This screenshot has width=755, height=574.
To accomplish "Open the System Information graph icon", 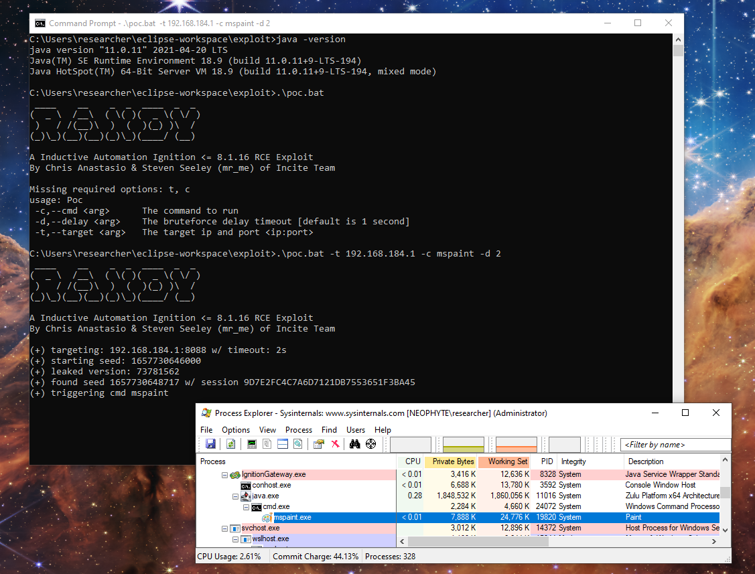I will pyautogui.click(x=252, y=444).
